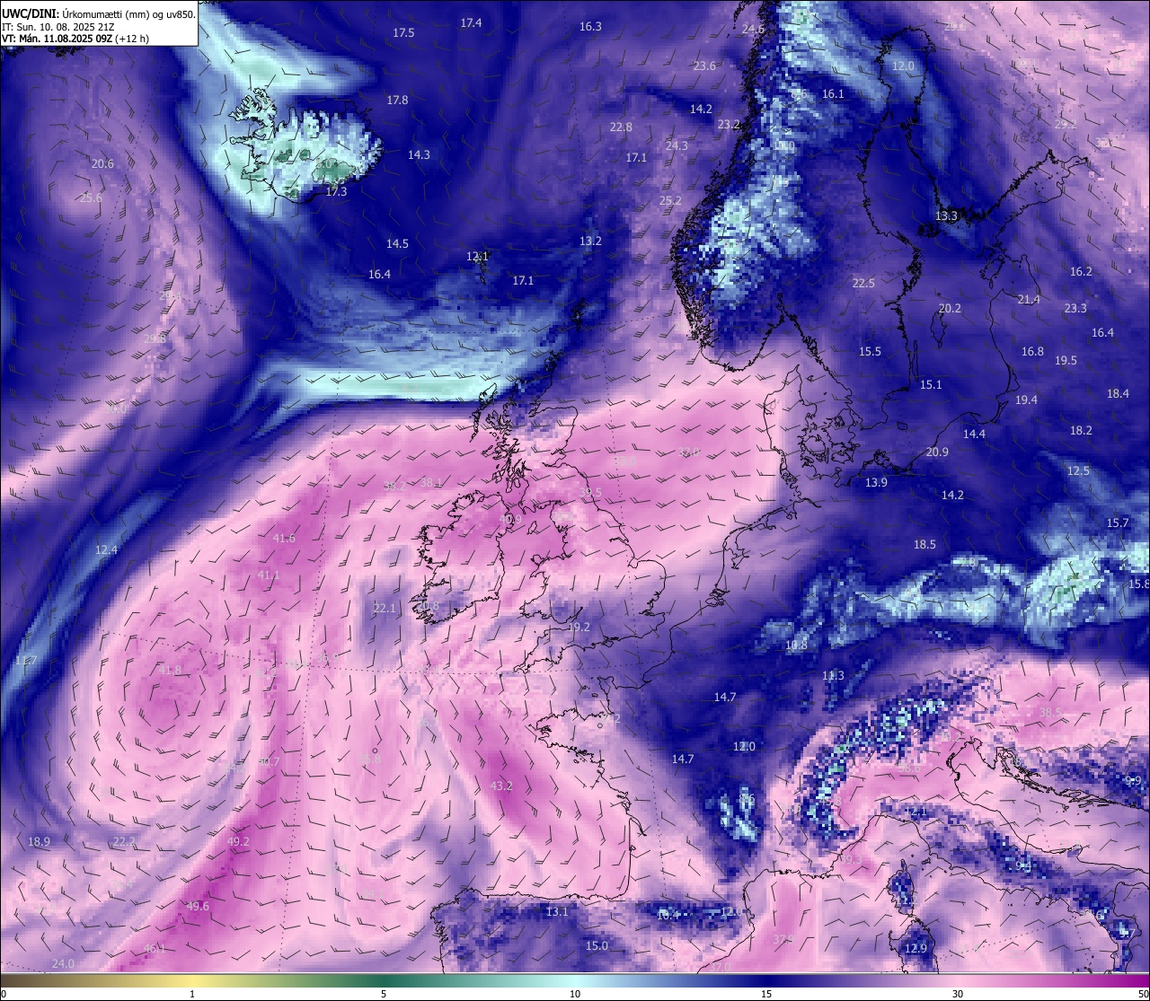Select the 16.2 map value

[x=1081, y=272]
